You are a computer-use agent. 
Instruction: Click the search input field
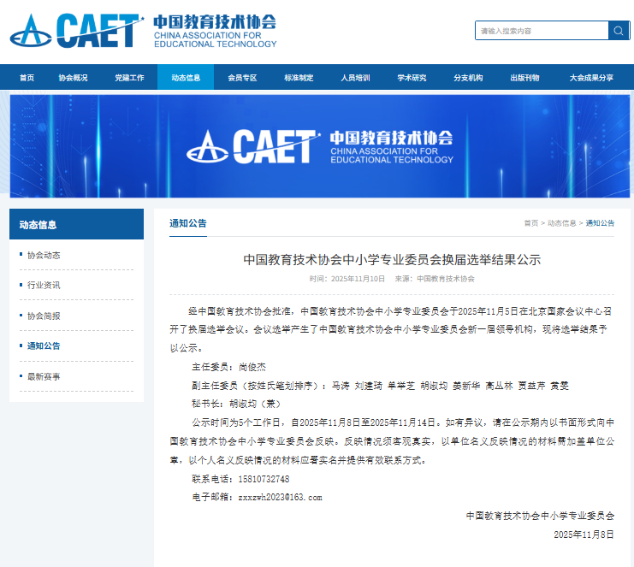[541, 31]
